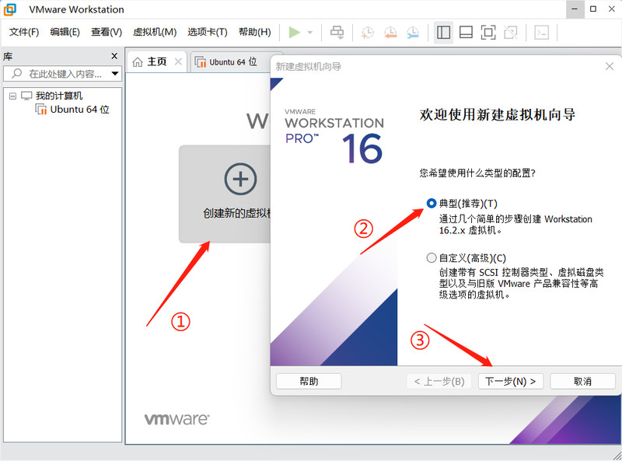Click the library search magnifier icon
The height and width of the screenshot is (461, 622).
(16, 73)
